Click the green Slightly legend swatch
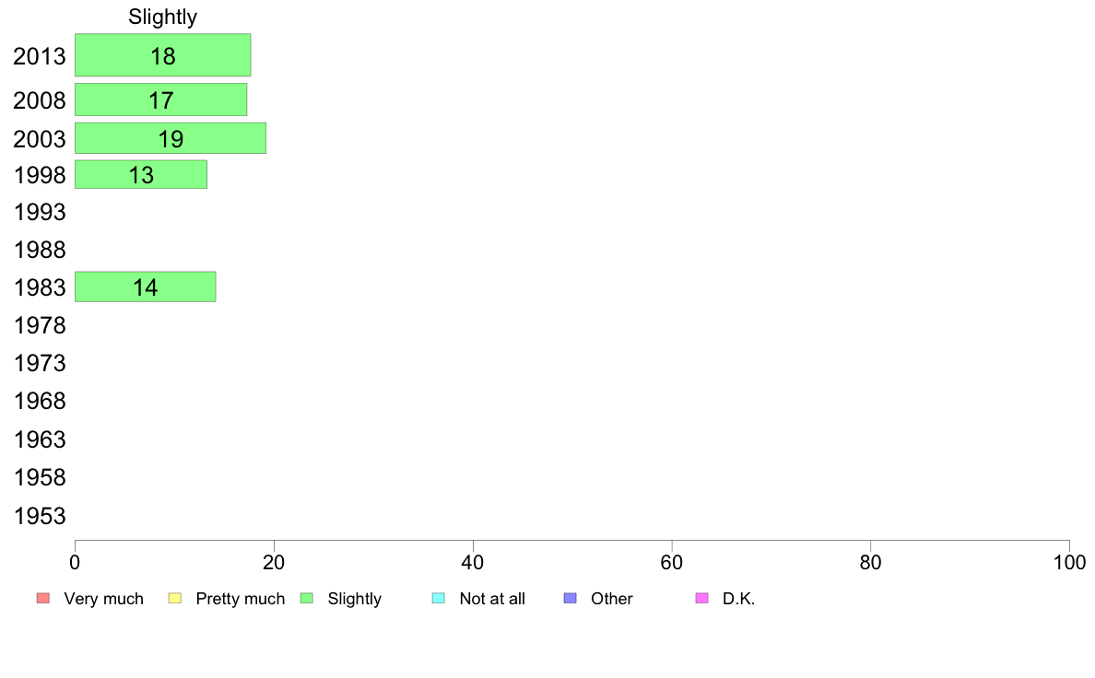Screen dimensions: 1095x678 pyautogui.click(x=307, y=599)
